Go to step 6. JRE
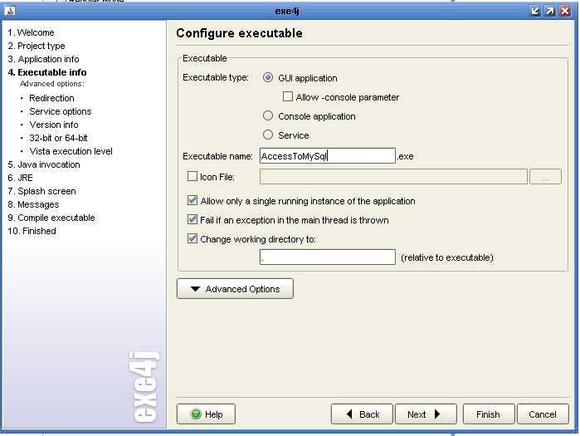The height and width of the screenshot is (436, 580). 21,178
